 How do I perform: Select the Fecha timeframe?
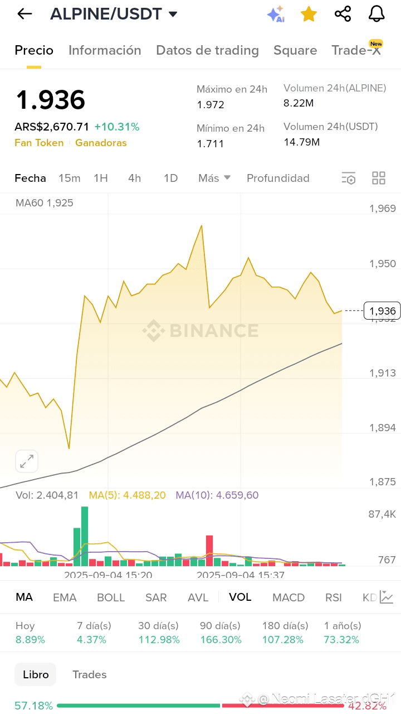click(30, 178)
